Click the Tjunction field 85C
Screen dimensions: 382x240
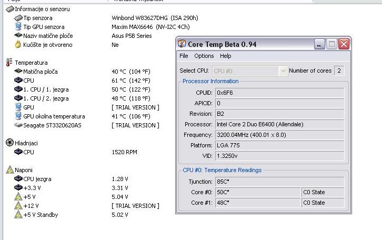280,182
